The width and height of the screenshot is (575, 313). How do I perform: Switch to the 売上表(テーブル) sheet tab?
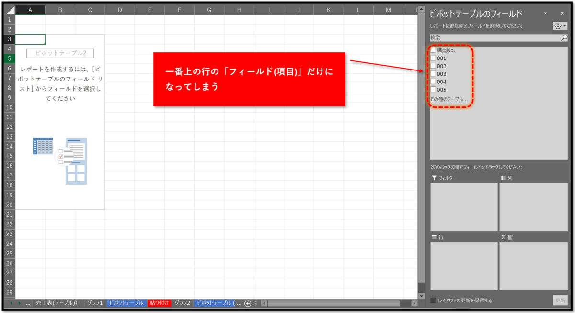[x=56, y=304]
